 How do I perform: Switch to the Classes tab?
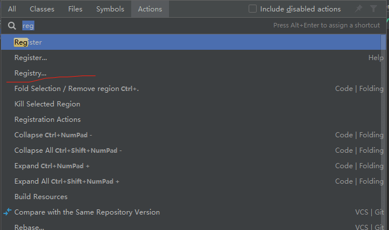click(x=42, y=9)
